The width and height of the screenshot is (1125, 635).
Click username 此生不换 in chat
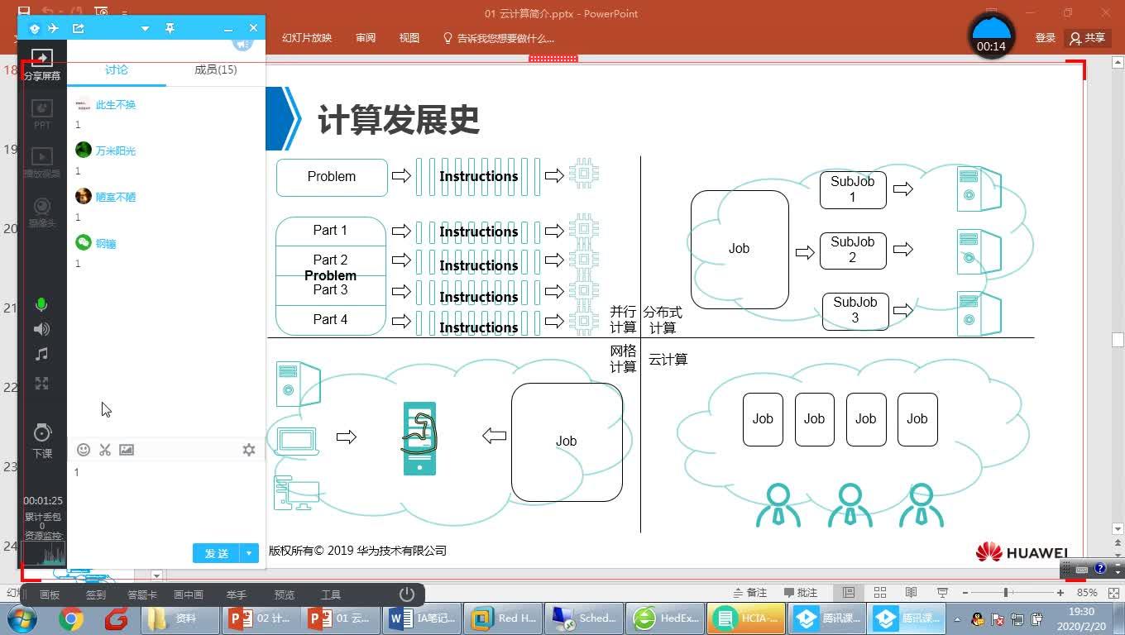coord(116,105)
